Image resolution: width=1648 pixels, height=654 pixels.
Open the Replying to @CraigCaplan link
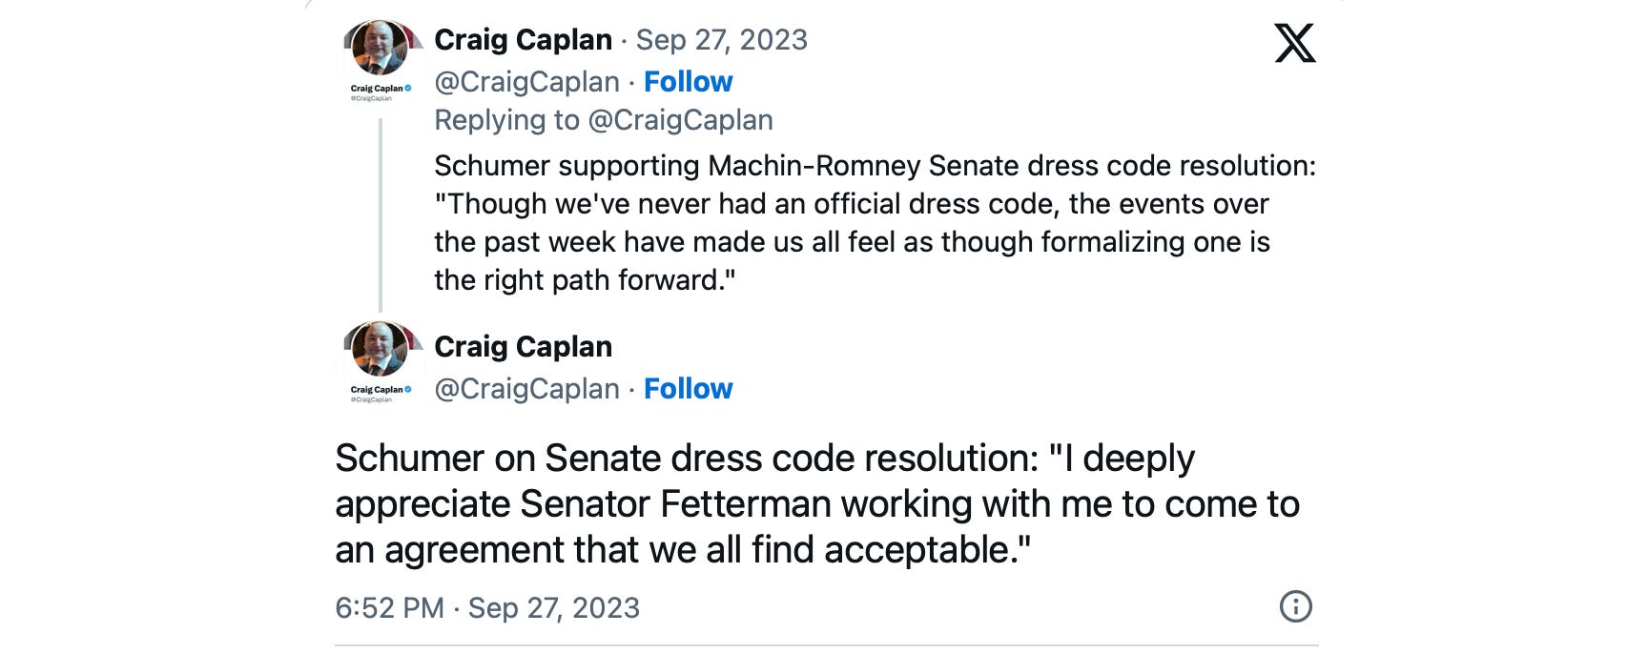tap(680, 119)
